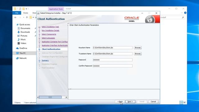Image resolution: width=199 pixels, height=112 pixels.
Task: Open Select Languages step
Action: (48, 38)
